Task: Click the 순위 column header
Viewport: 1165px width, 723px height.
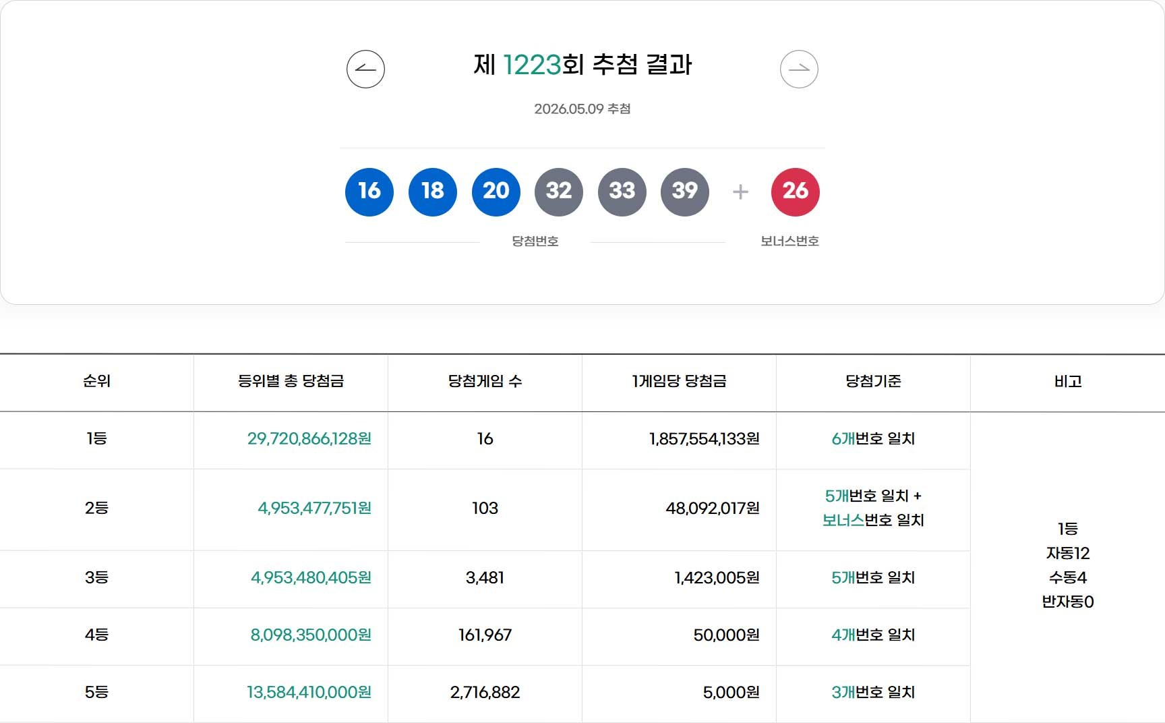Action: [96, 381]
